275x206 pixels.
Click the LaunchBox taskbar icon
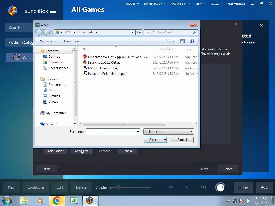(x=90, y=201)
